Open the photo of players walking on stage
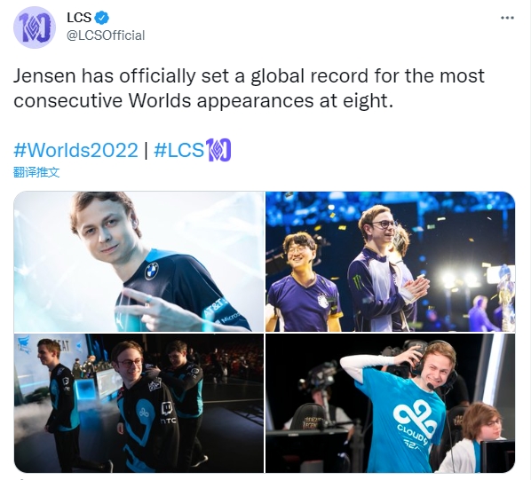531x480 pixels. 139,403
